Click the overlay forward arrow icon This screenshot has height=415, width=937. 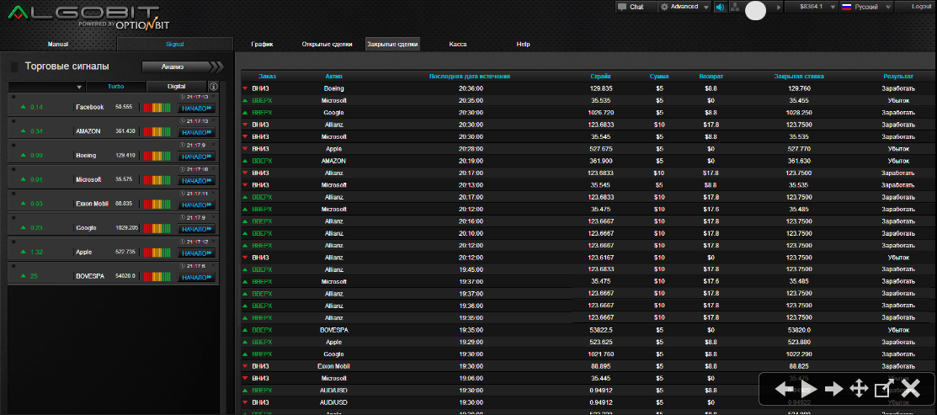(833, 390)
